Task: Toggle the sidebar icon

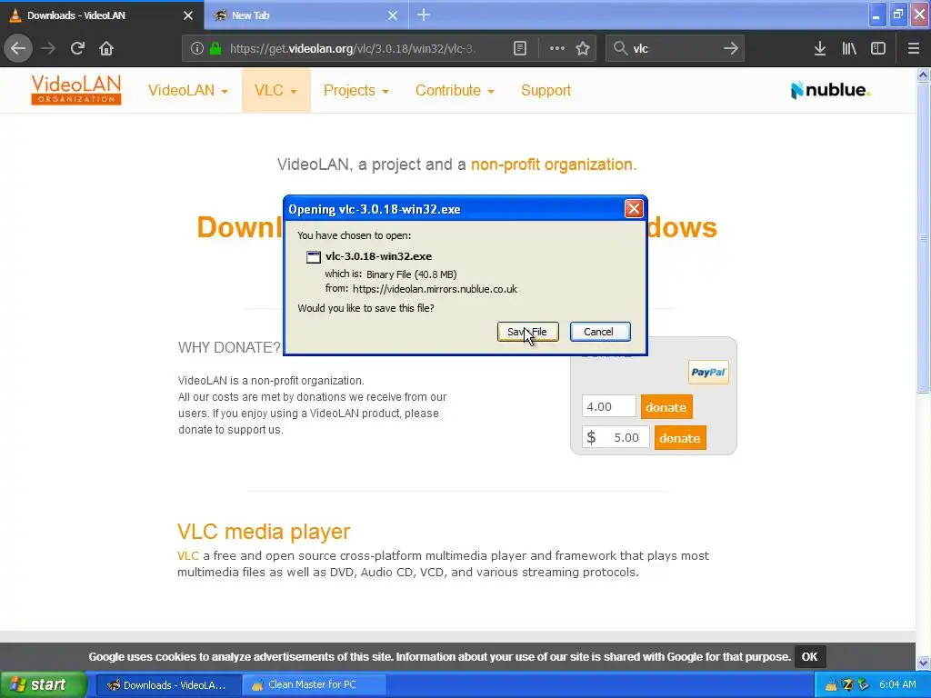Action: 878,49
